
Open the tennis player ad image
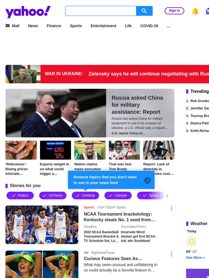(42, 264)
